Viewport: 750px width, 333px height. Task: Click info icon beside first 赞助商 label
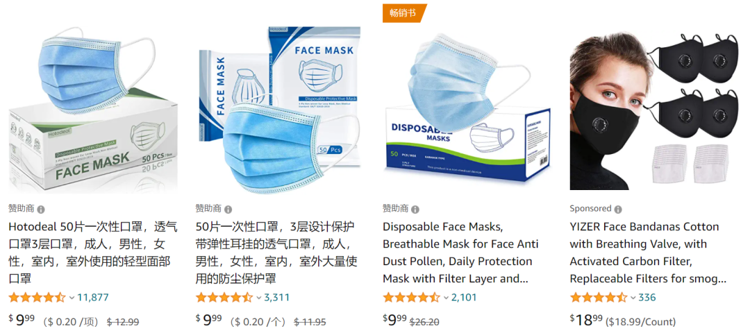(41, 210)
